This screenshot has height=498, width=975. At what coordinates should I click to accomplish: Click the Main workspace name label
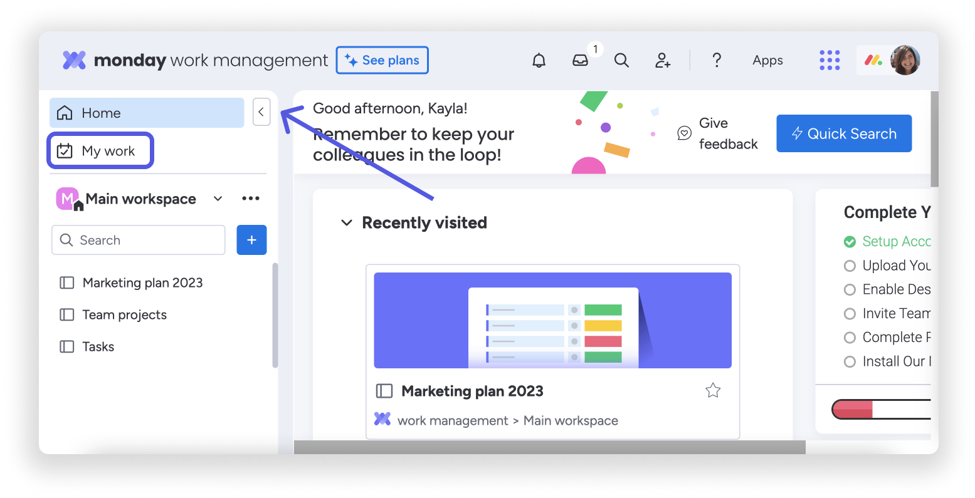(x=141, y=199)
